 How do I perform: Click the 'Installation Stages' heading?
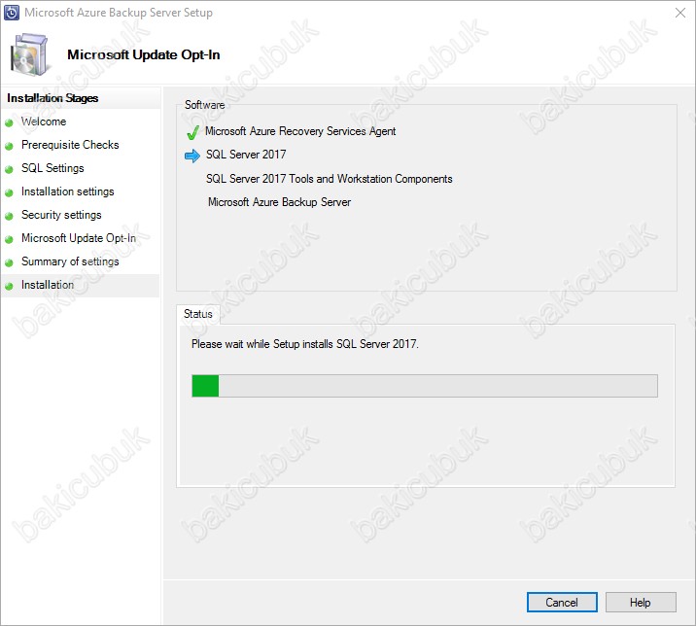tap(52, 98)
